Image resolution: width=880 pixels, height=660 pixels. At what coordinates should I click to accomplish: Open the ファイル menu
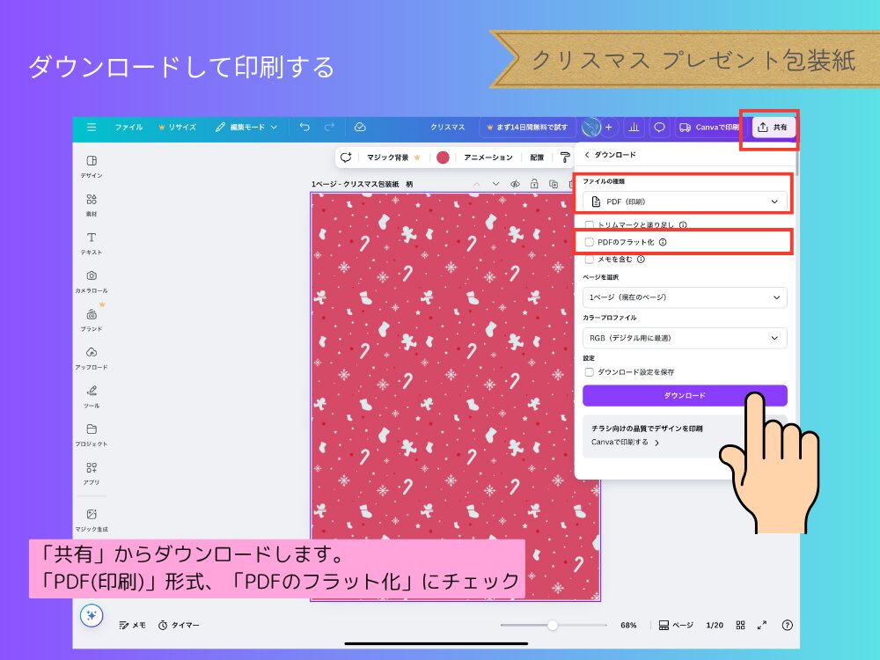[128, 127]
